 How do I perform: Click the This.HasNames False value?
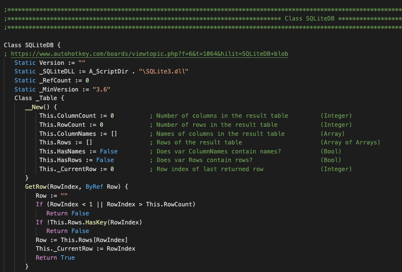coord(109,151)
